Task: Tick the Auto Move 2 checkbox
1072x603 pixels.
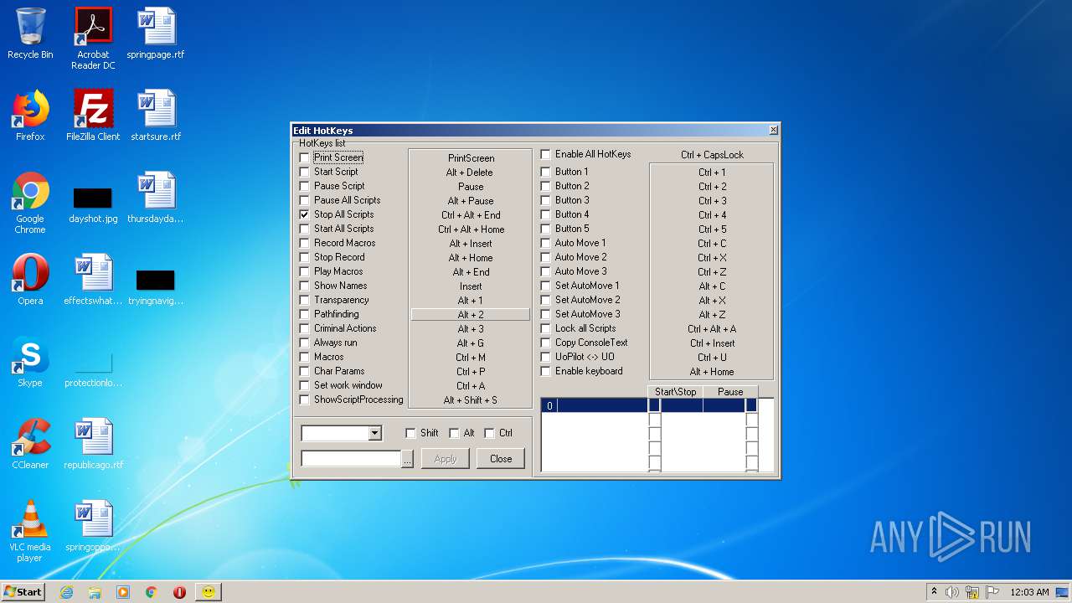Action: [546, 257]
